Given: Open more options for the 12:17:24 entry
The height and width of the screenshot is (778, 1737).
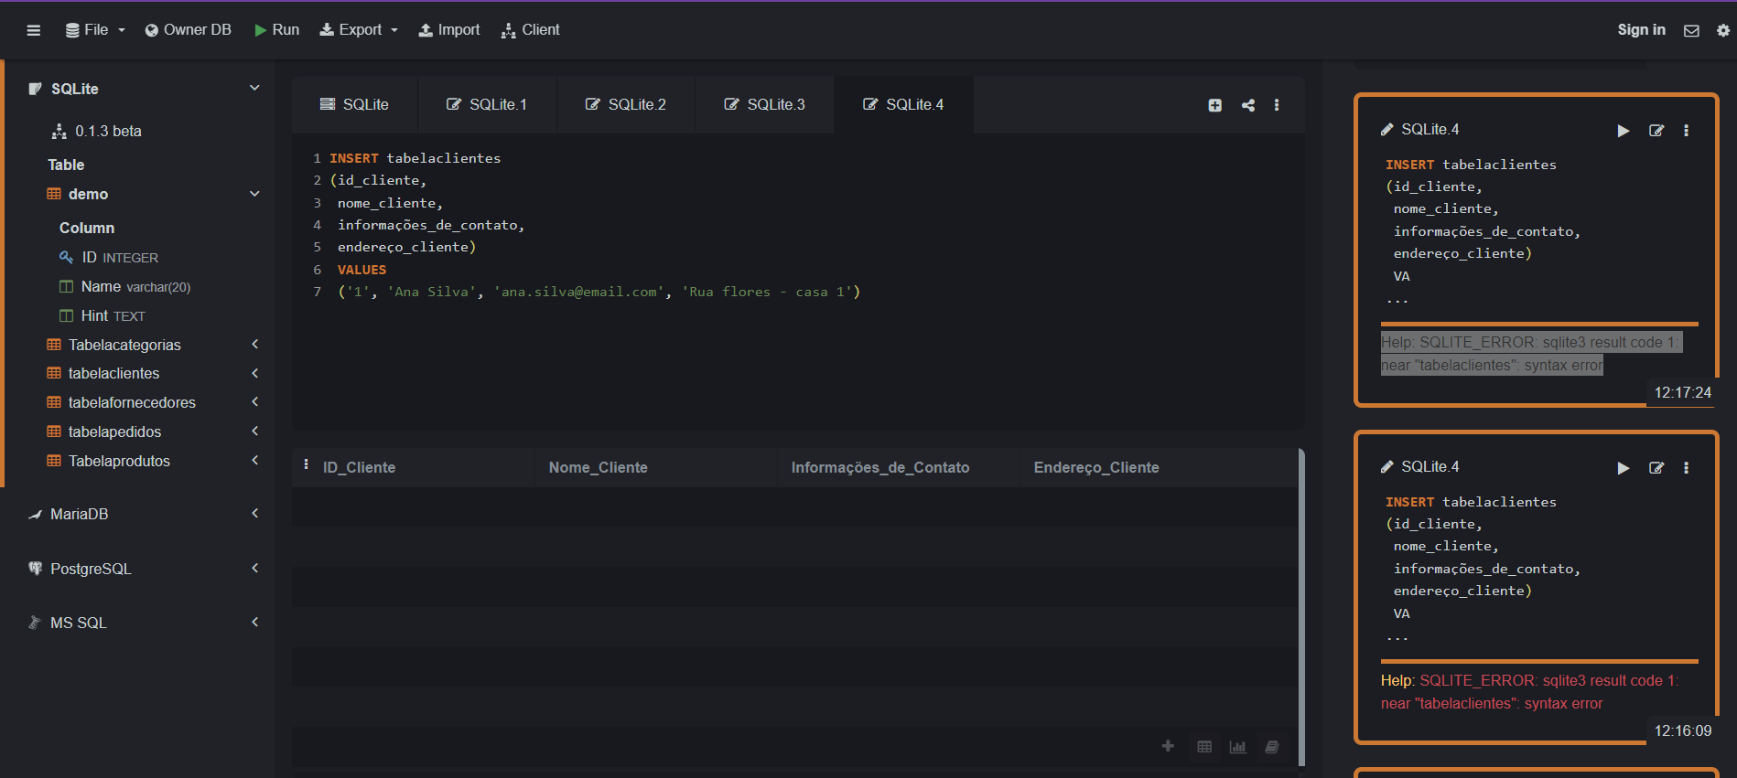Looking at the screenshot, I should click(1686, 131).
